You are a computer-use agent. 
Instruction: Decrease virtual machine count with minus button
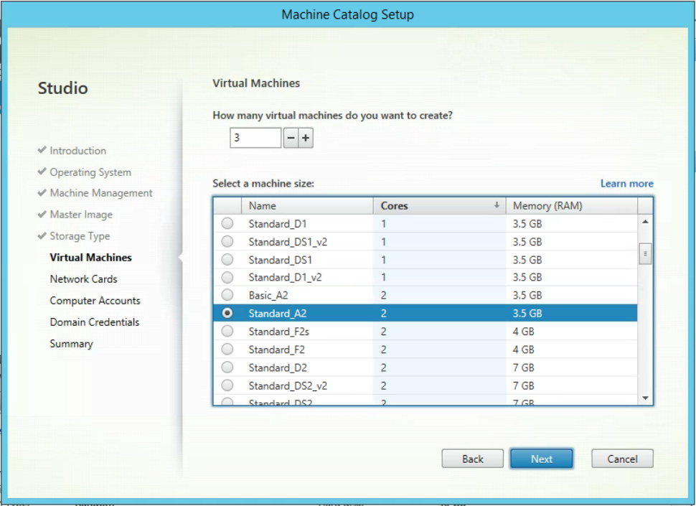point(291,138)
